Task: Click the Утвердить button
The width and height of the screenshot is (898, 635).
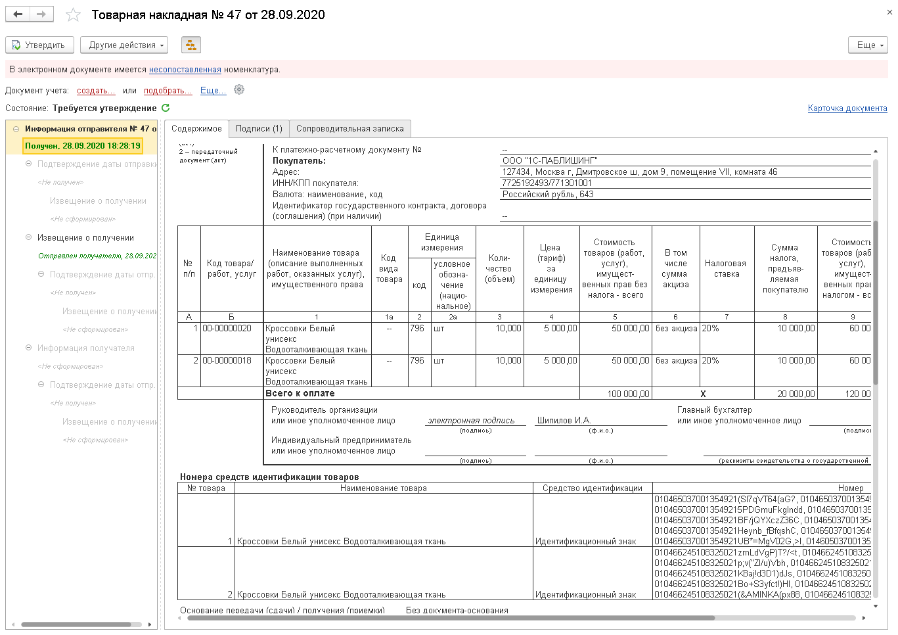Action: [39, 45]
